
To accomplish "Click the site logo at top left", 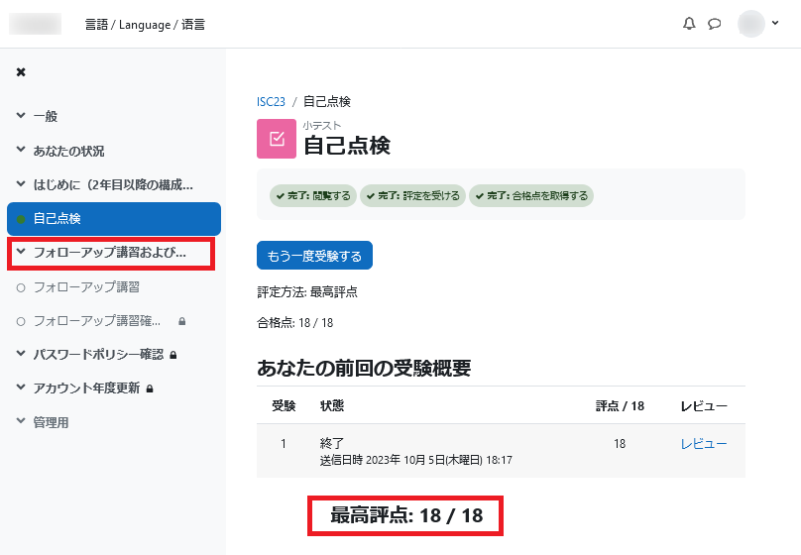I will 36,24.
